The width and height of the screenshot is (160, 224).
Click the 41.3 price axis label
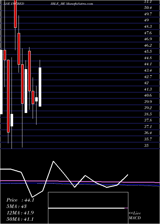148,89
